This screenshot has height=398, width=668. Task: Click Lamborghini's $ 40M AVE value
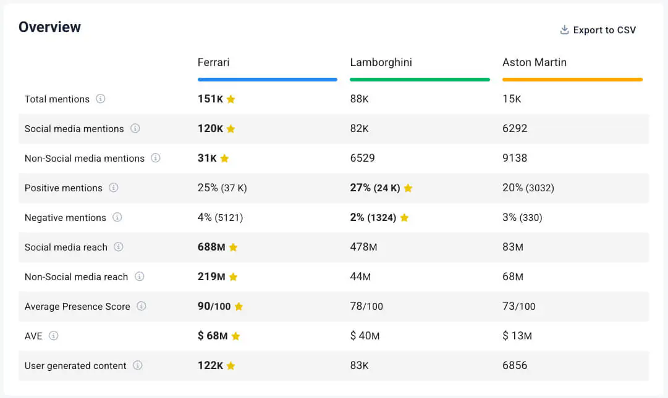(x=365, y=336)
